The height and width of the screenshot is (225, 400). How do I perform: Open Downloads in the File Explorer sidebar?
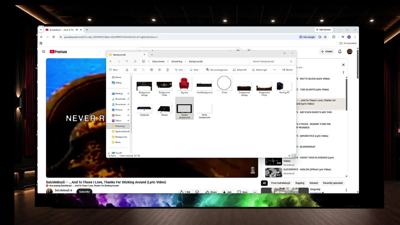120,99
